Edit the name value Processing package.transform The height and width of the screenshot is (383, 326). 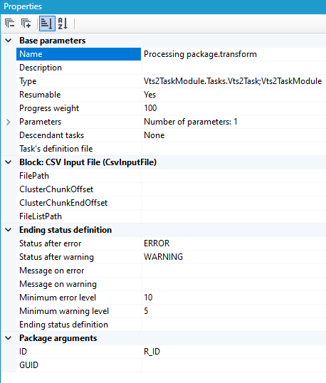click(200, 54)
